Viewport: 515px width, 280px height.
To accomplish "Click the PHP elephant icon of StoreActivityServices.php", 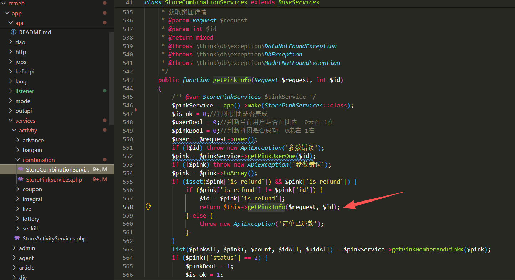I will click(17, 238).
